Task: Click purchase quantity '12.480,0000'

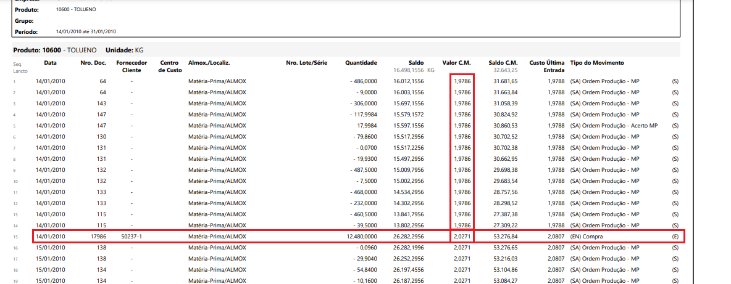Action: click(361, 237)
